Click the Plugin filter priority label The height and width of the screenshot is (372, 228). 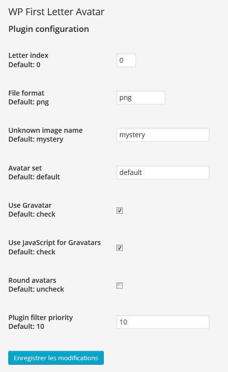pos(41,318)
